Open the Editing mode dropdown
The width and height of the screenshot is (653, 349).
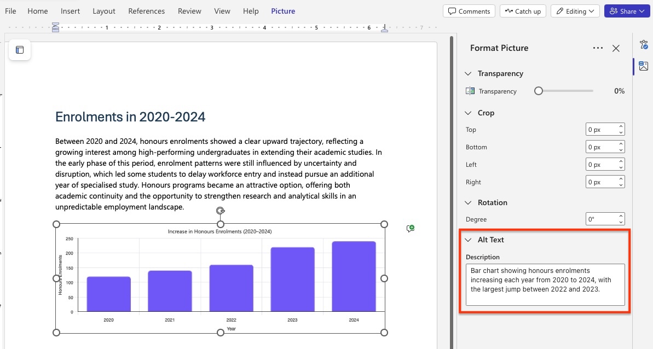click(x=575, y=11)
